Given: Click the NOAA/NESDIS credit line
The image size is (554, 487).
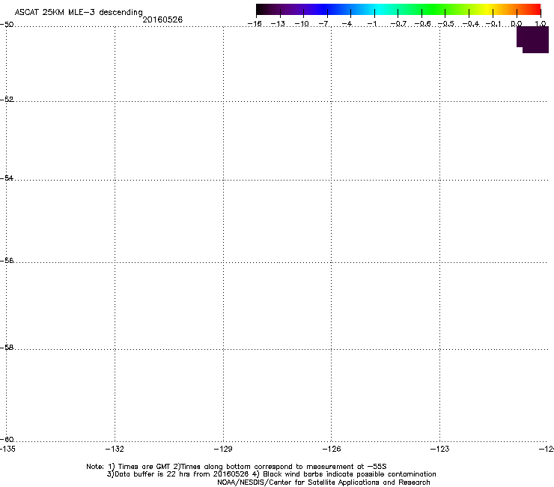Looking at the screenshot, I should click(x=323, y=483).
